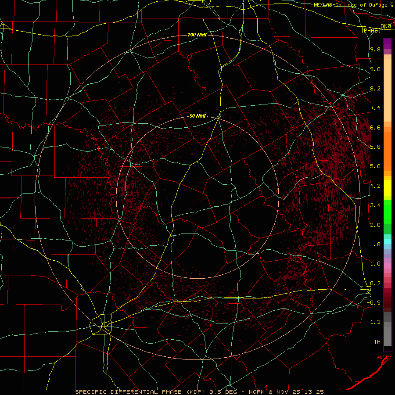This screenshot has width=395, height=395.
Task: Click the 5.8 color scale value
Action: coord(375,147)
